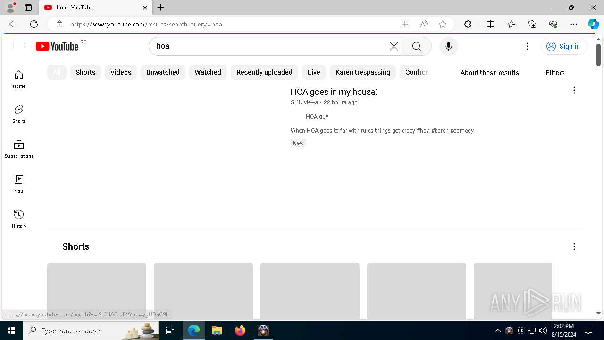The width and height of the screenshot is (604, 340).
Task: Open the Edge app available icon in address bar
Action: [x=405, y=24]
